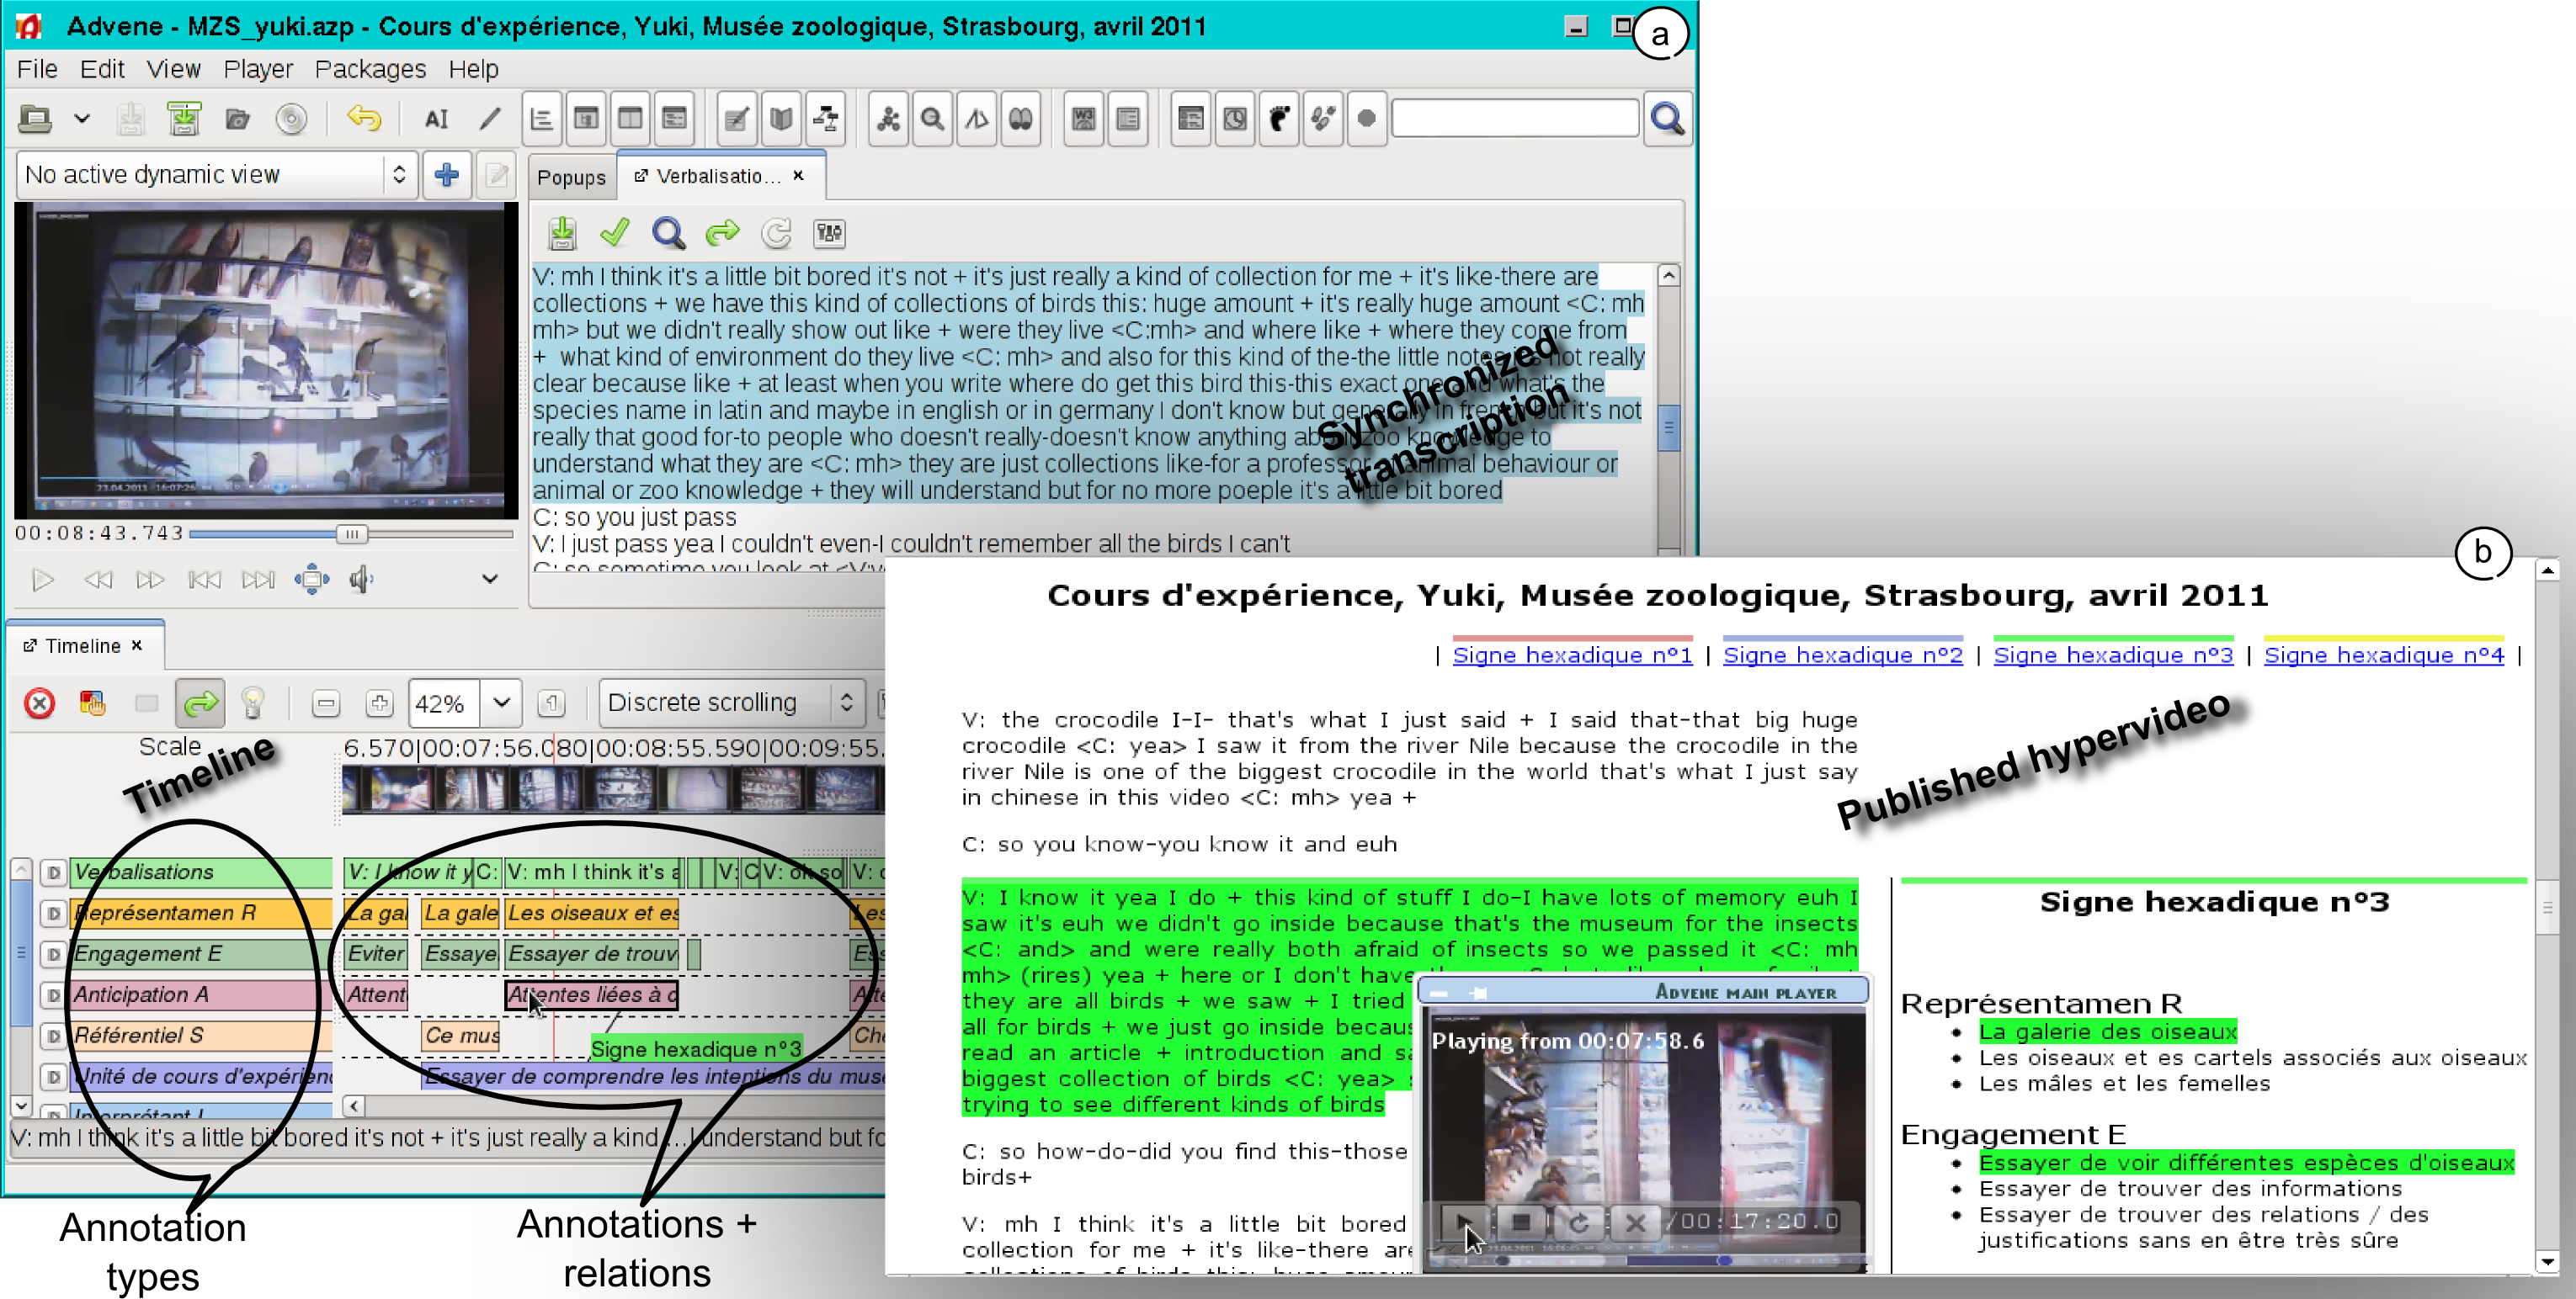Click the magnifier in transcription toolbar

[668, 233]
